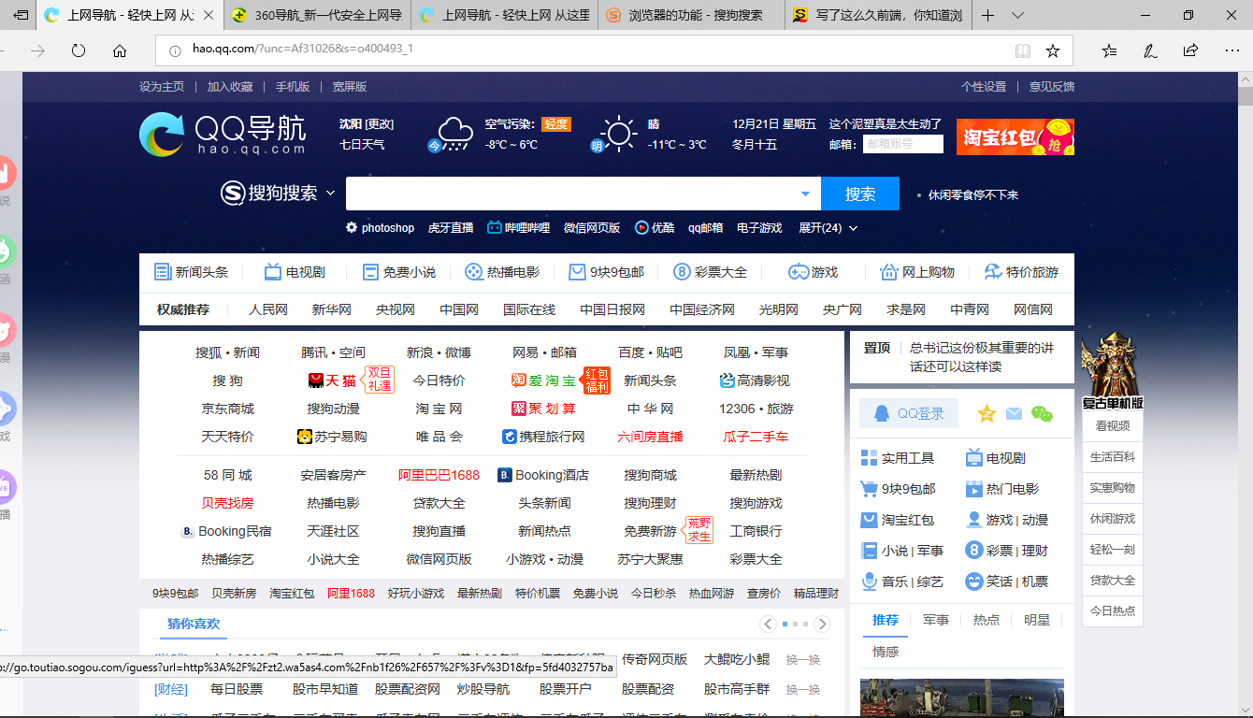Click QQ空间 yellow star icon
This screenshot has height=718, width=1253.
pos(987,413)
